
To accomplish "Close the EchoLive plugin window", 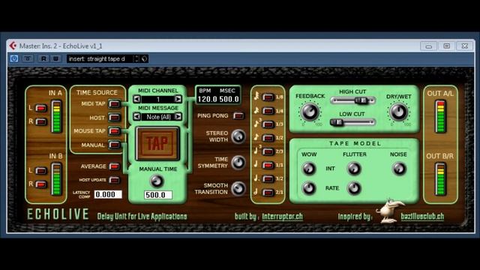I will coord(465,46).
